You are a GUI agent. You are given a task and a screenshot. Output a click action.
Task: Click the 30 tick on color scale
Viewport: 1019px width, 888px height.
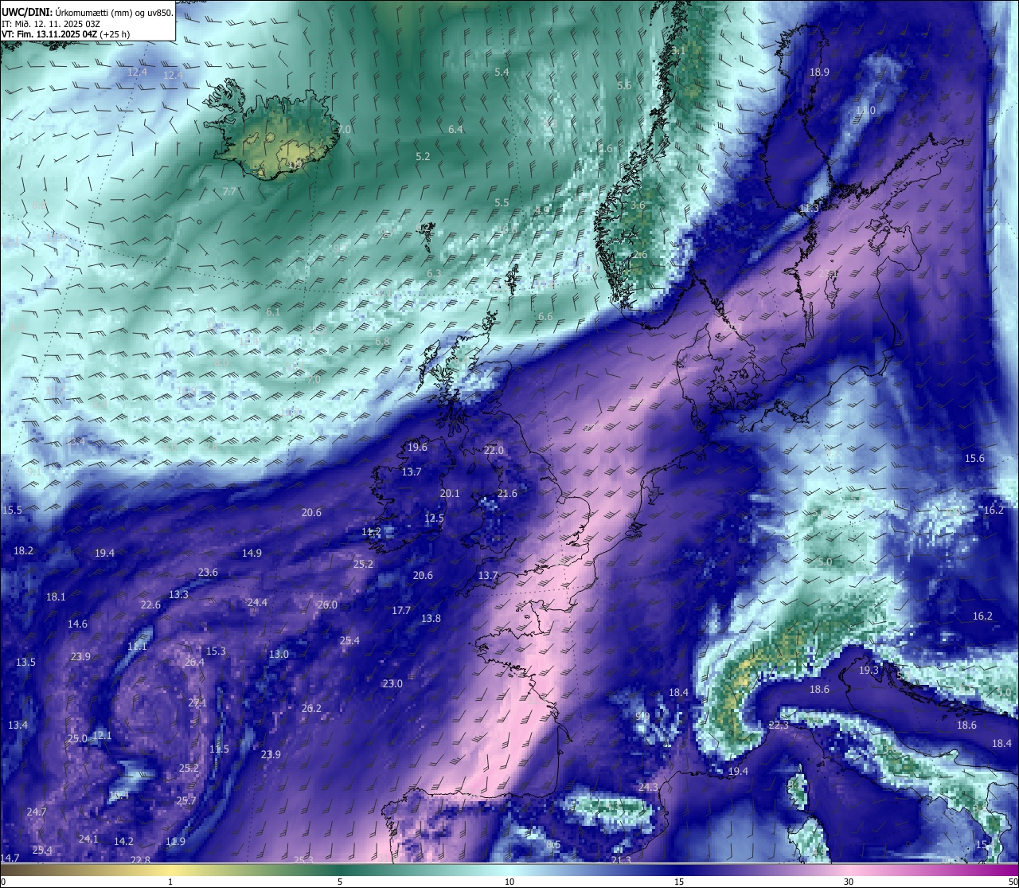849,882
